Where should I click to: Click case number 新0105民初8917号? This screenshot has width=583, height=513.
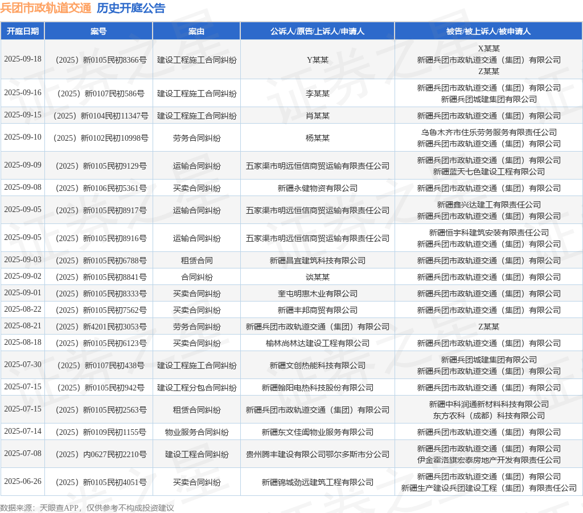click(x=101, y=211)
